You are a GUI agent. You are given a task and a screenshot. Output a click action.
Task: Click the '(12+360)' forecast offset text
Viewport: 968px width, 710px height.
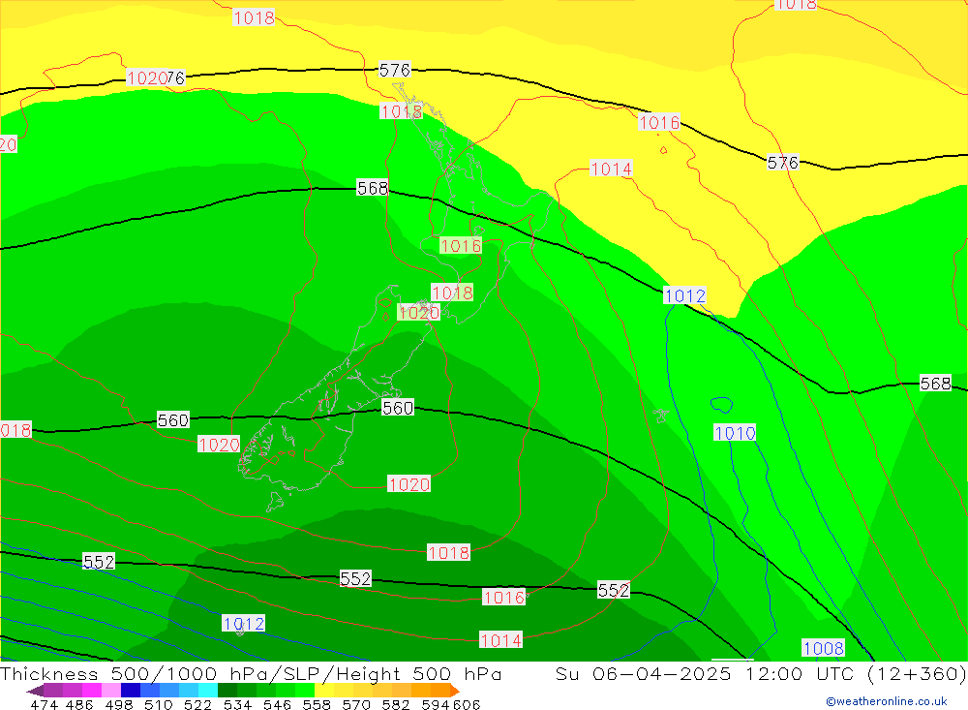pos(916,673)
